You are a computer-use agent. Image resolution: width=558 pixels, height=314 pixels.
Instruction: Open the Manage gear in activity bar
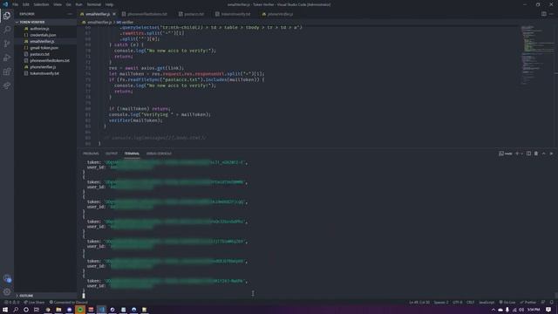[x=7, y=292]
